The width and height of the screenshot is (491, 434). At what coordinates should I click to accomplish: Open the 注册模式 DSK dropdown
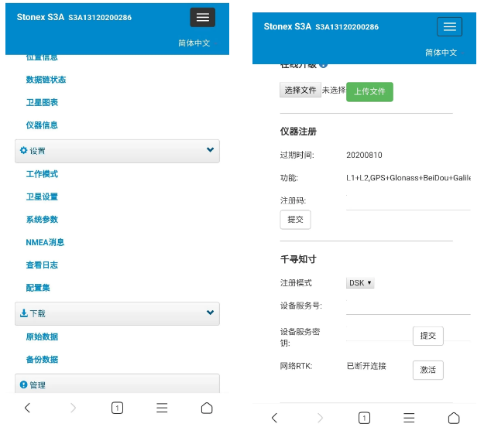coord(360,283)
